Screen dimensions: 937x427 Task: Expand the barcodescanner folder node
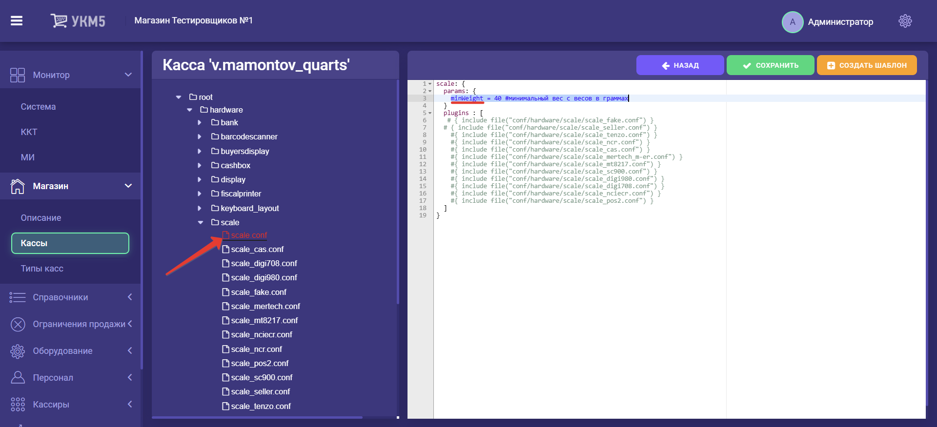pyautogui.click(x=200, y=136)
